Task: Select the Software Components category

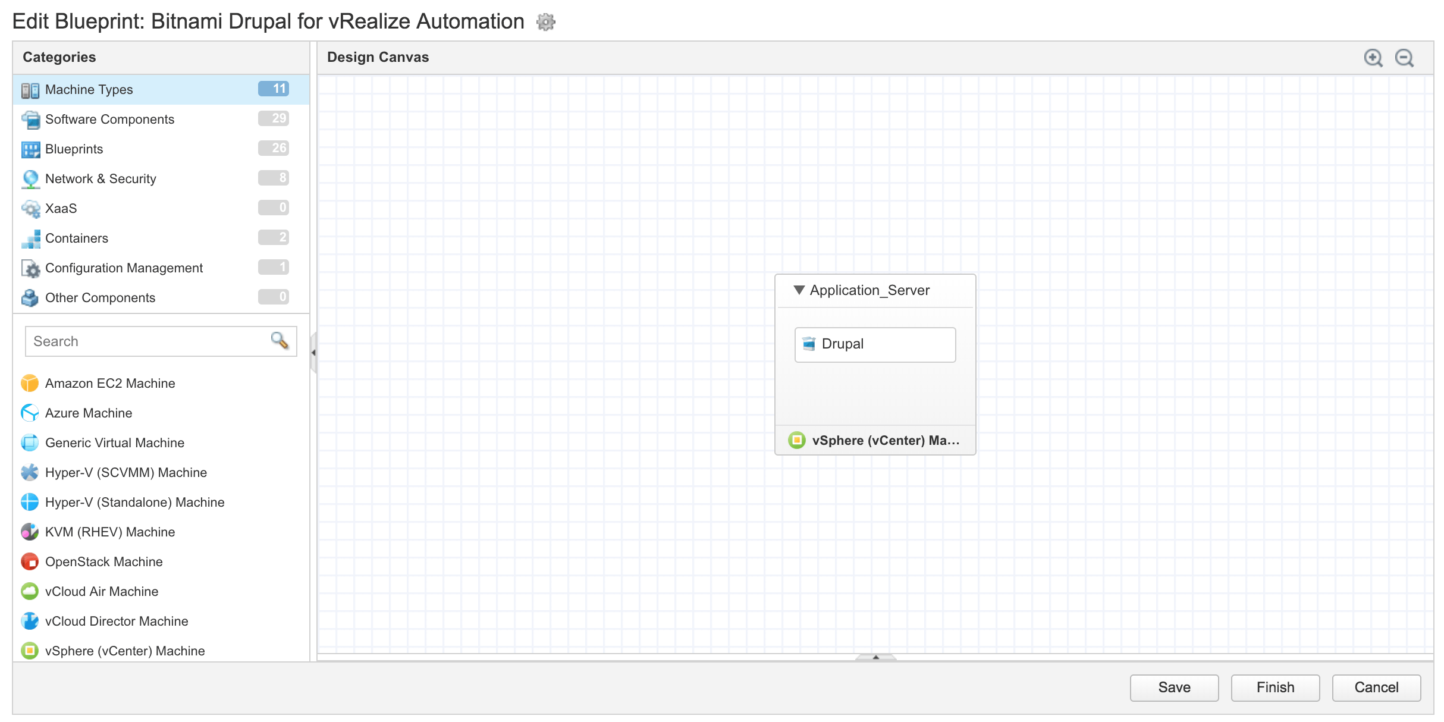Action: pos(161,120)
